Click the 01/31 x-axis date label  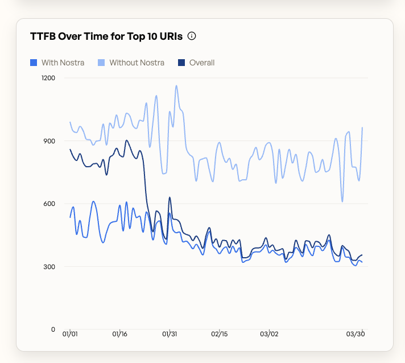coord(170,334)
